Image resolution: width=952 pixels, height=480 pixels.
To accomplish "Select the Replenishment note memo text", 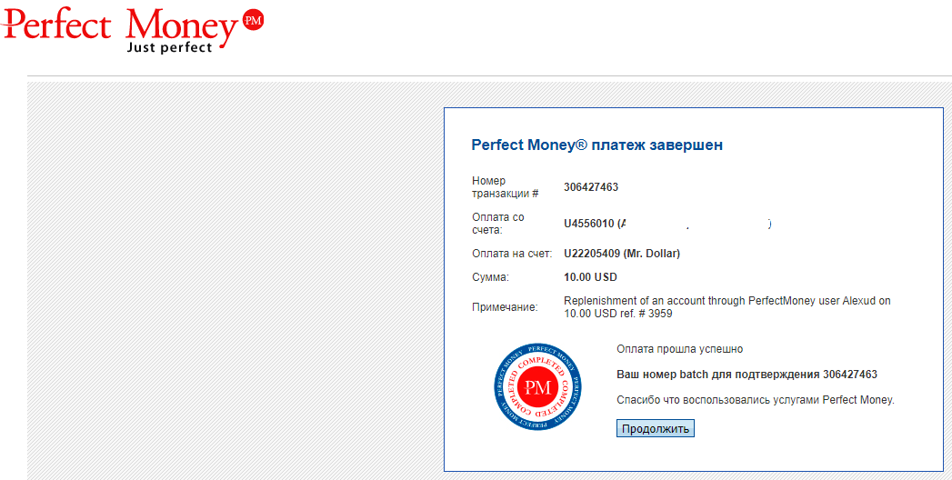I will click(x=727, y=307).
